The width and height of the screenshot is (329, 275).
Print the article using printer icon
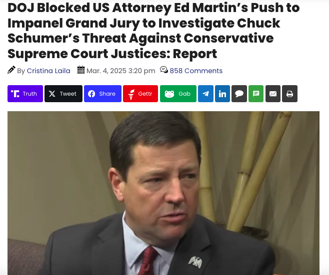[290, 94]
